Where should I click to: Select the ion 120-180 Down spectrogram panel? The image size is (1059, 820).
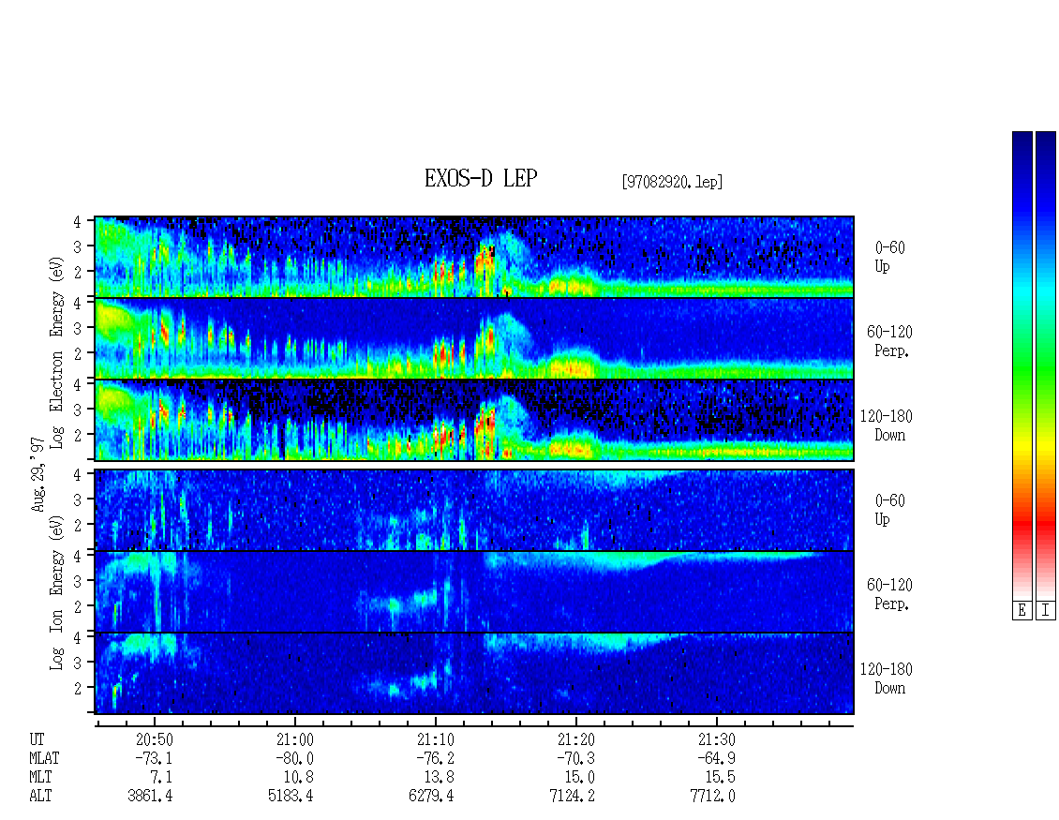tap(474, 674)
